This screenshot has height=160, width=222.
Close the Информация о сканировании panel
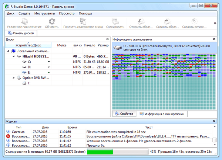coord(214,39)
